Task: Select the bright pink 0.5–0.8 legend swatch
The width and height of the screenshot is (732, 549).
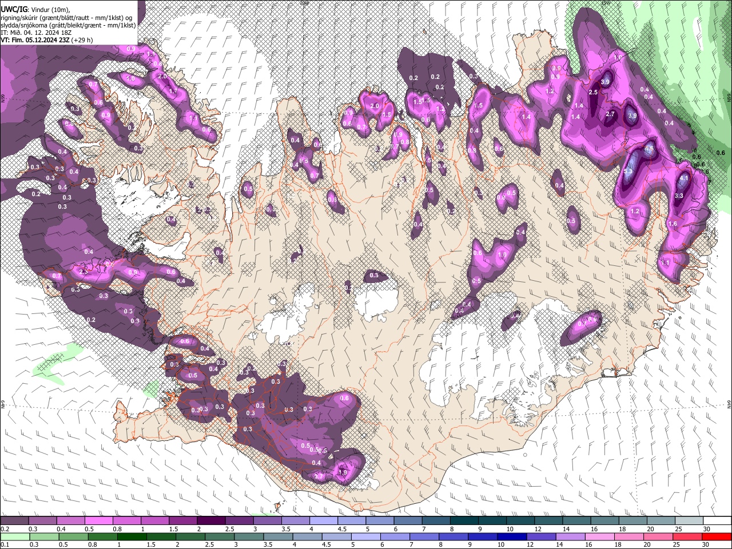Action: click(x=99, y=521)
